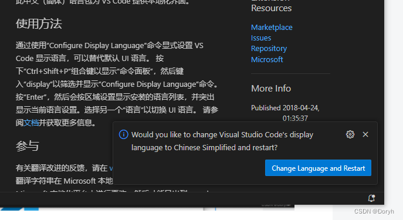Click the Resources heading
Image resolution: width=403 pixels, height=220 pixels.
[271, 8]
